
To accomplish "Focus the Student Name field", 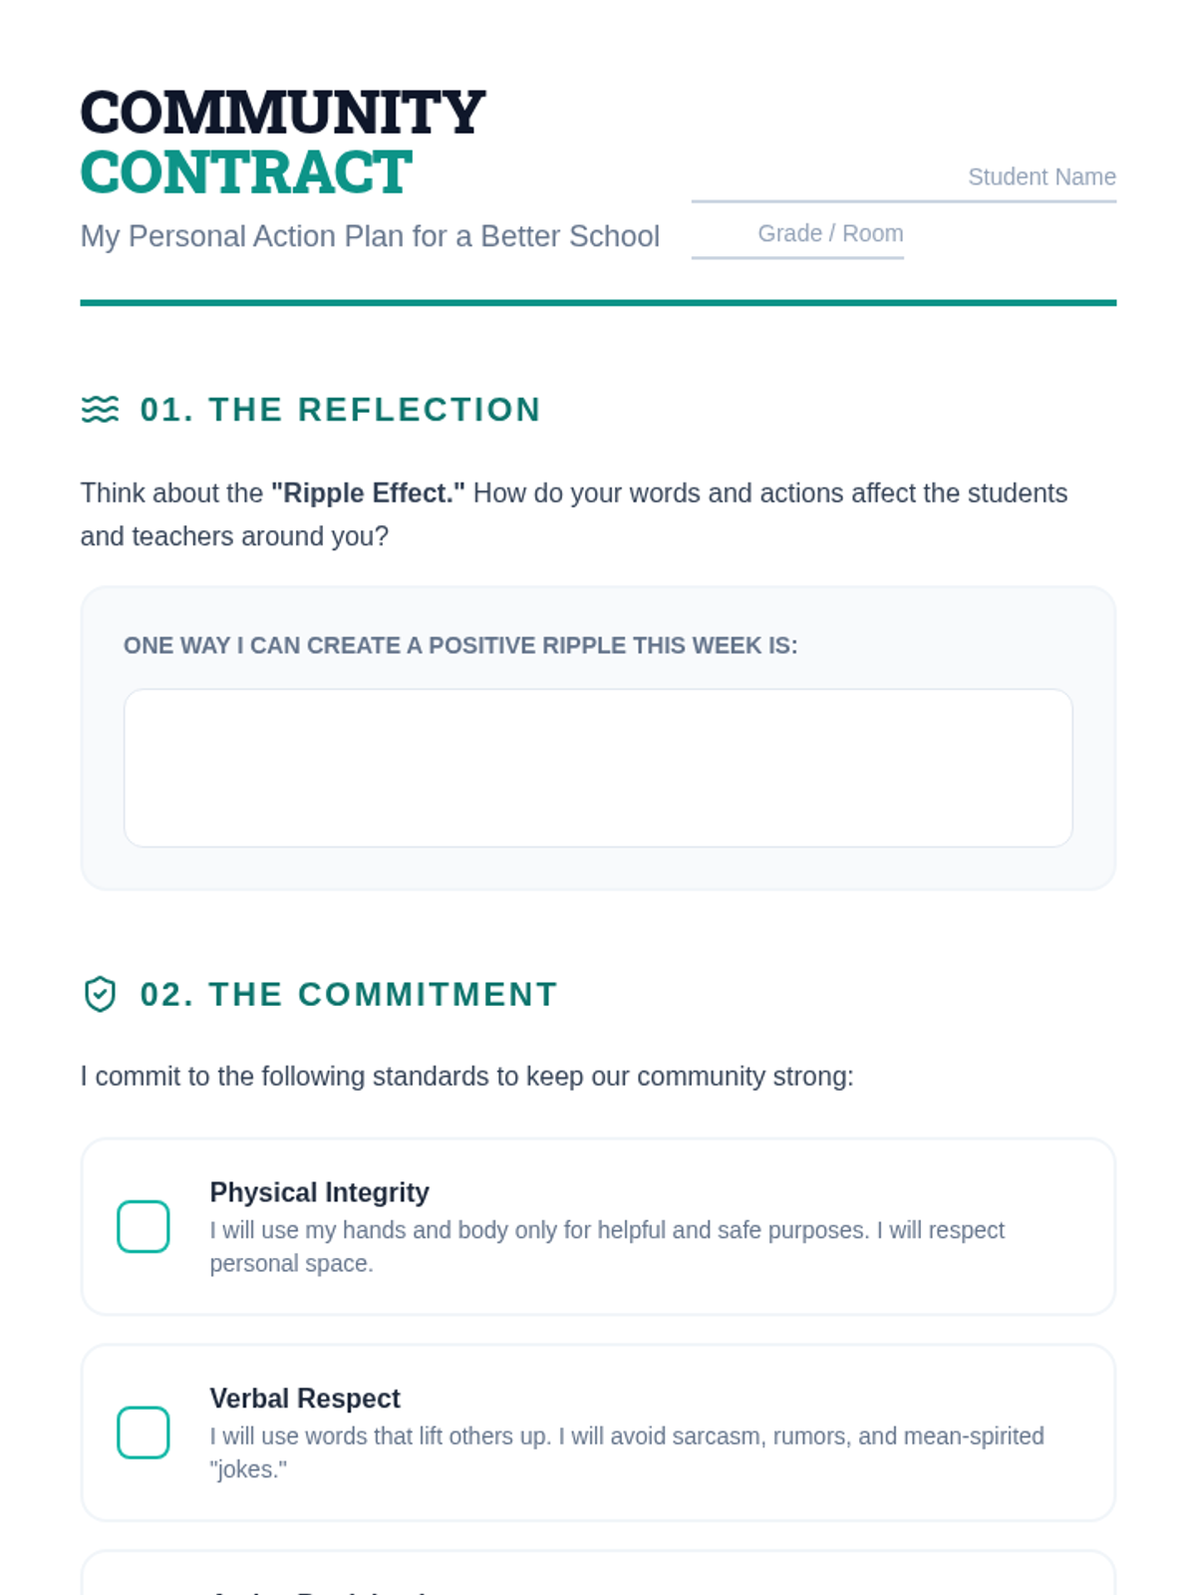I will click(x=903, y=177).
